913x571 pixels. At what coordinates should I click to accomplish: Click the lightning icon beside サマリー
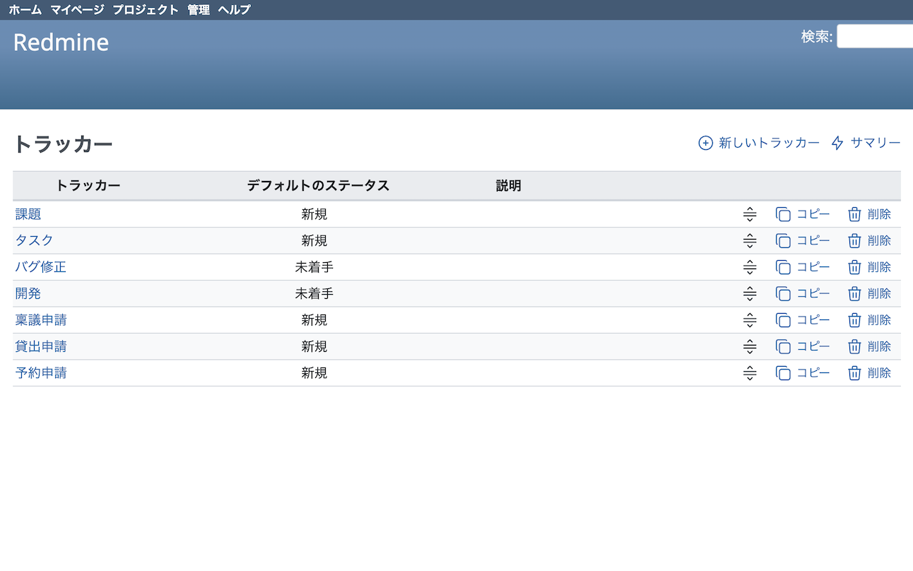point(837,143)
